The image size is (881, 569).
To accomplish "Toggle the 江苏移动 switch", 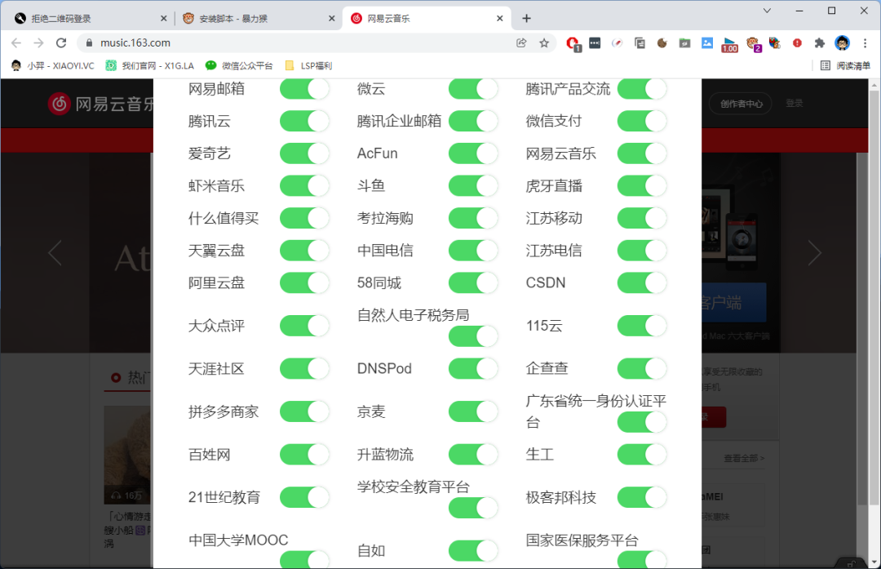I will 642,218.
